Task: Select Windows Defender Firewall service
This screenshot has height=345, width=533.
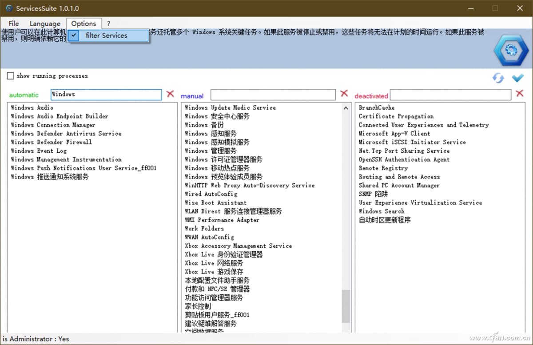Action: pyautogui.click(x=52, y=142)
